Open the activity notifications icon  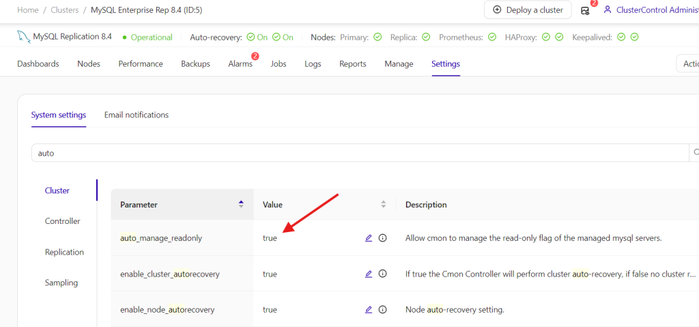[x=585, y=10]
